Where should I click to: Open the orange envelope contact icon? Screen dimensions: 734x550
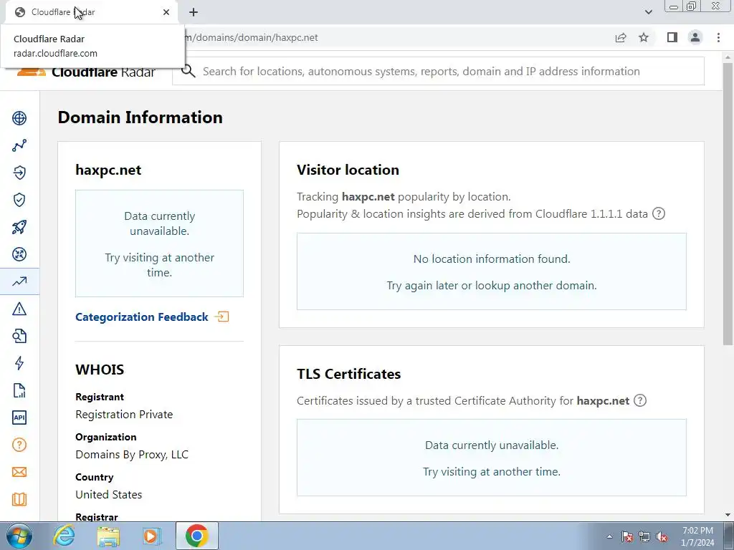coord(19,472)
